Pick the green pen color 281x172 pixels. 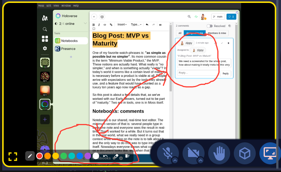coord(64,156)
